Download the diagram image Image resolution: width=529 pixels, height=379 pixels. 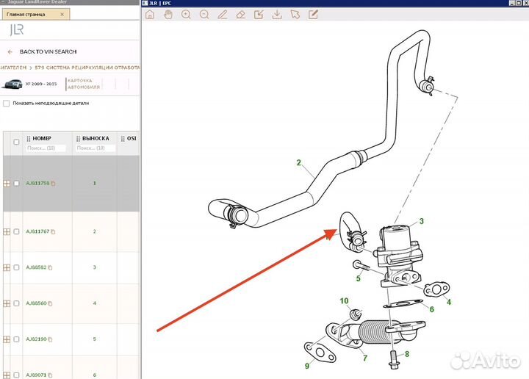tap(277, 15)
